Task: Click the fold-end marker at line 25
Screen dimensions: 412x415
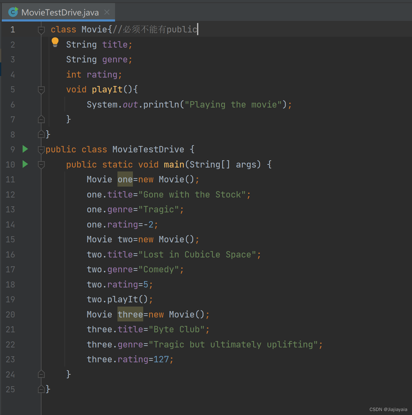Action: point(41,389)
